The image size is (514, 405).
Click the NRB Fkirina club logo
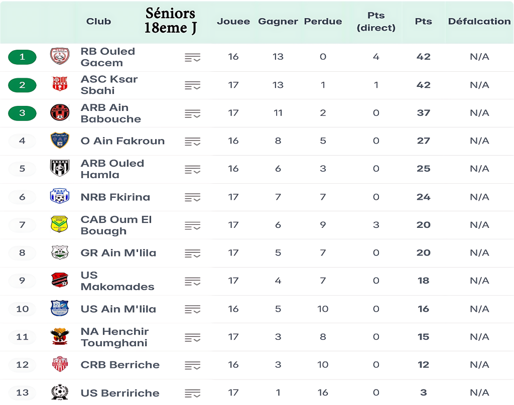60,196
